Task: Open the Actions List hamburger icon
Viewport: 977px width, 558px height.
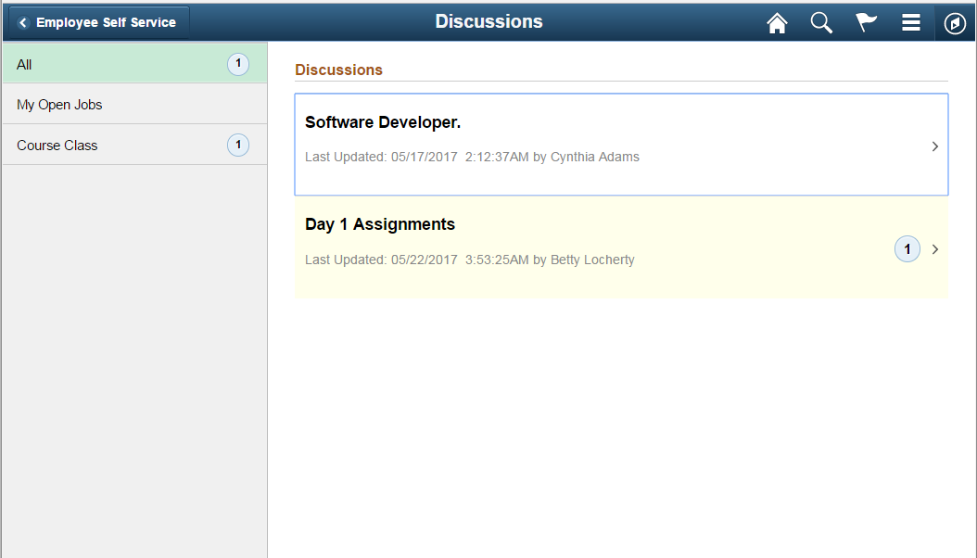Action: [x=910, y=21]
